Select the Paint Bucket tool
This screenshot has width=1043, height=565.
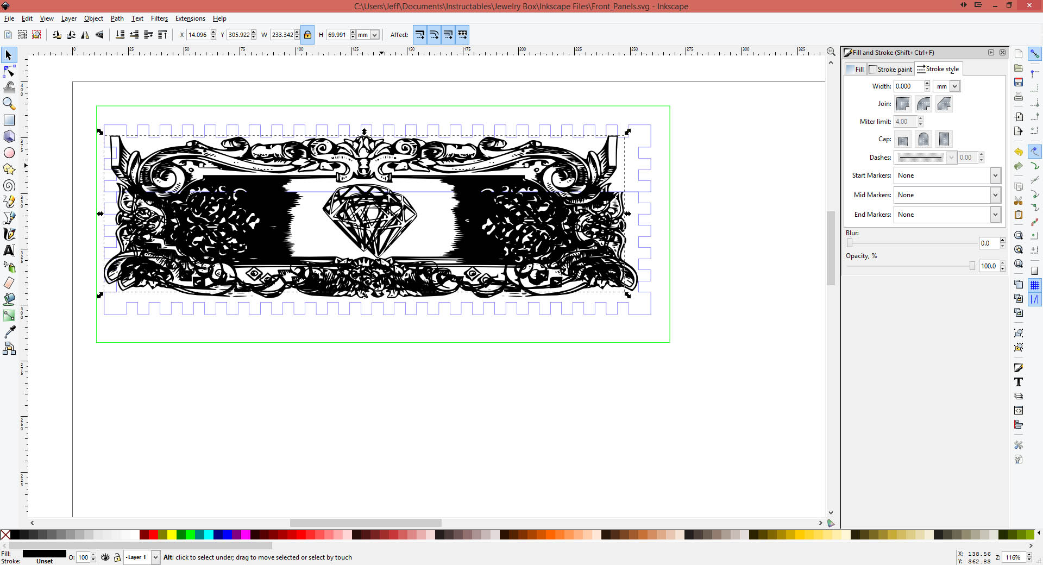point(9,299)
